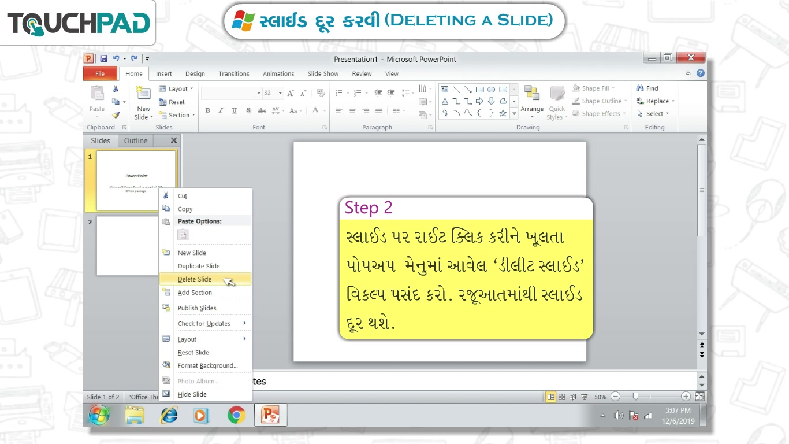Open the Layout dropdown in Slides group

176,89
